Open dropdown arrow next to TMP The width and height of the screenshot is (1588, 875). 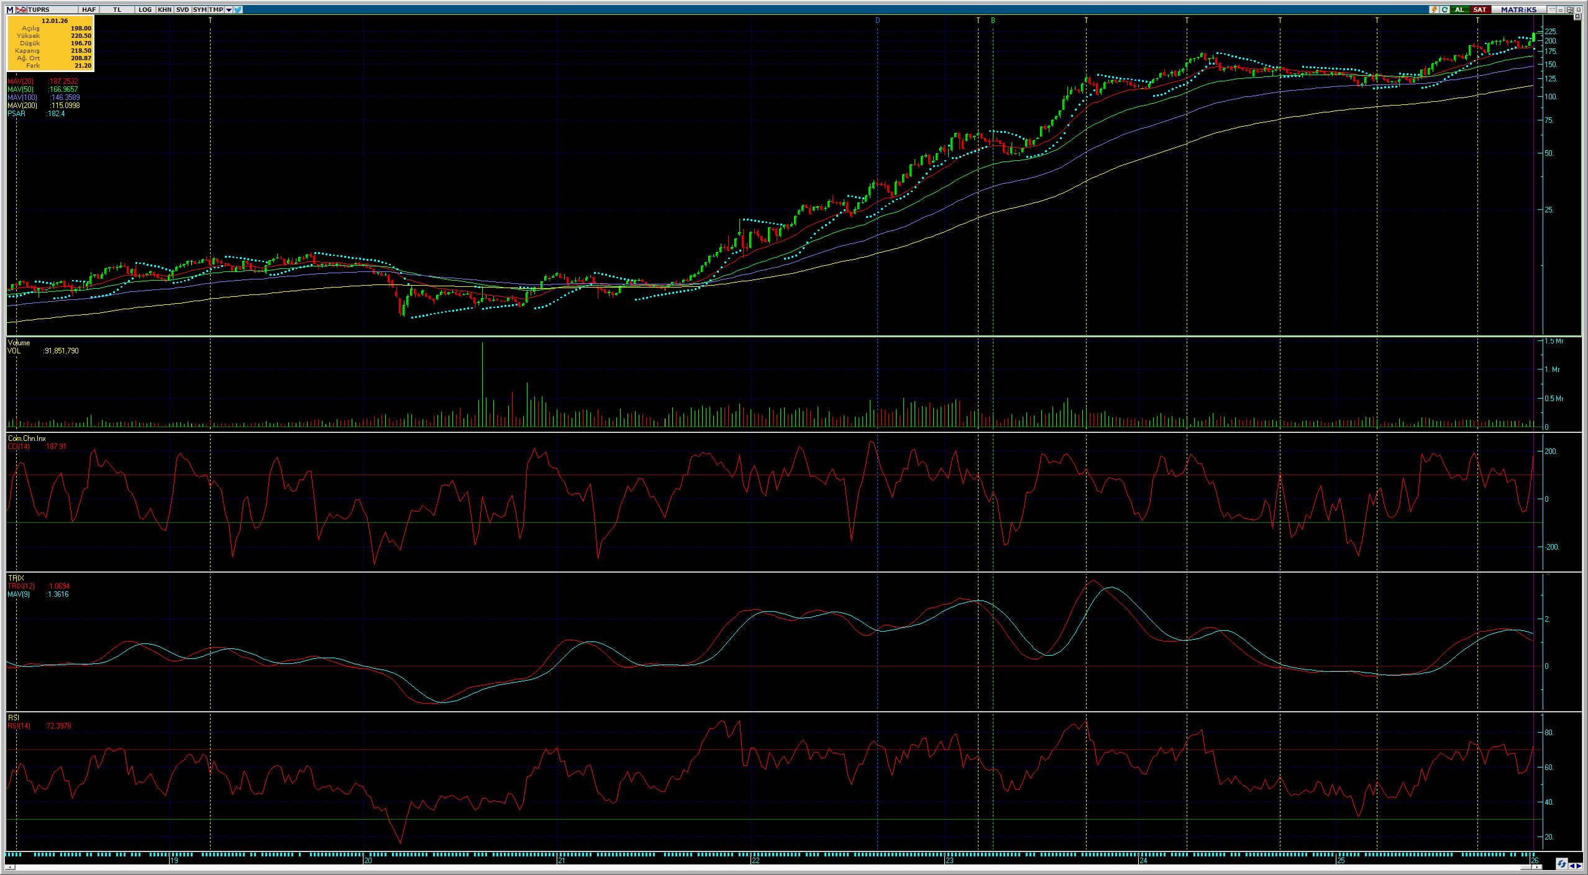229,9
